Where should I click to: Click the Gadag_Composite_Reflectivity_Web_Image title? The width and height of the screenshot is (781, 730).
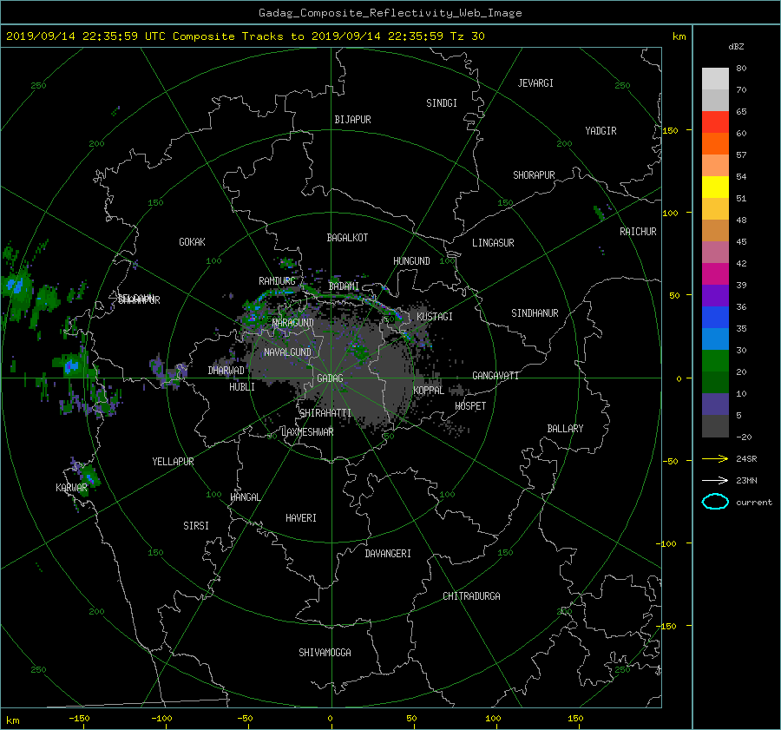click(x=390, y=13)
